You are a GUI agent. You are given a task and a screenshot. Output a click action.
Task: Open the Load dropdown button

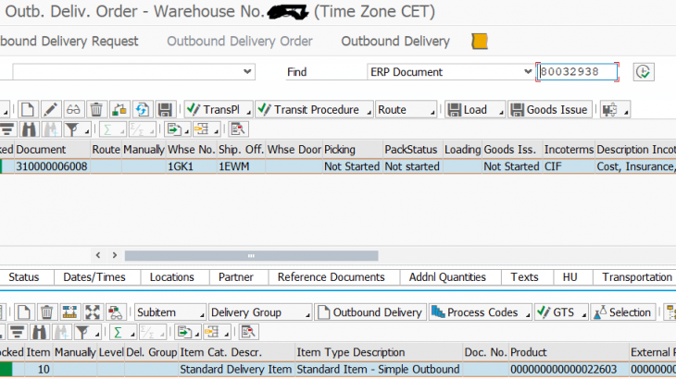coord(475,110)
